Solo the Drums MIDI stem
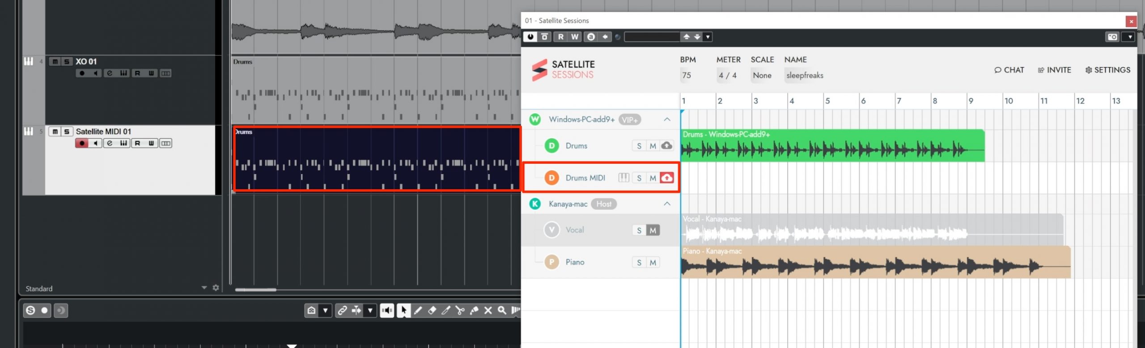The width and height of the screenshot is (1145, 348). click(x=639, y=178)
